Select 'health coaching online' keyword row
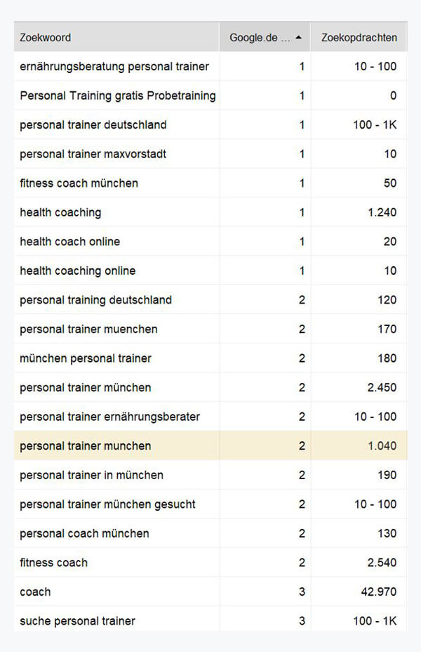This screenshot has height=652, width=421. [78, 270]
